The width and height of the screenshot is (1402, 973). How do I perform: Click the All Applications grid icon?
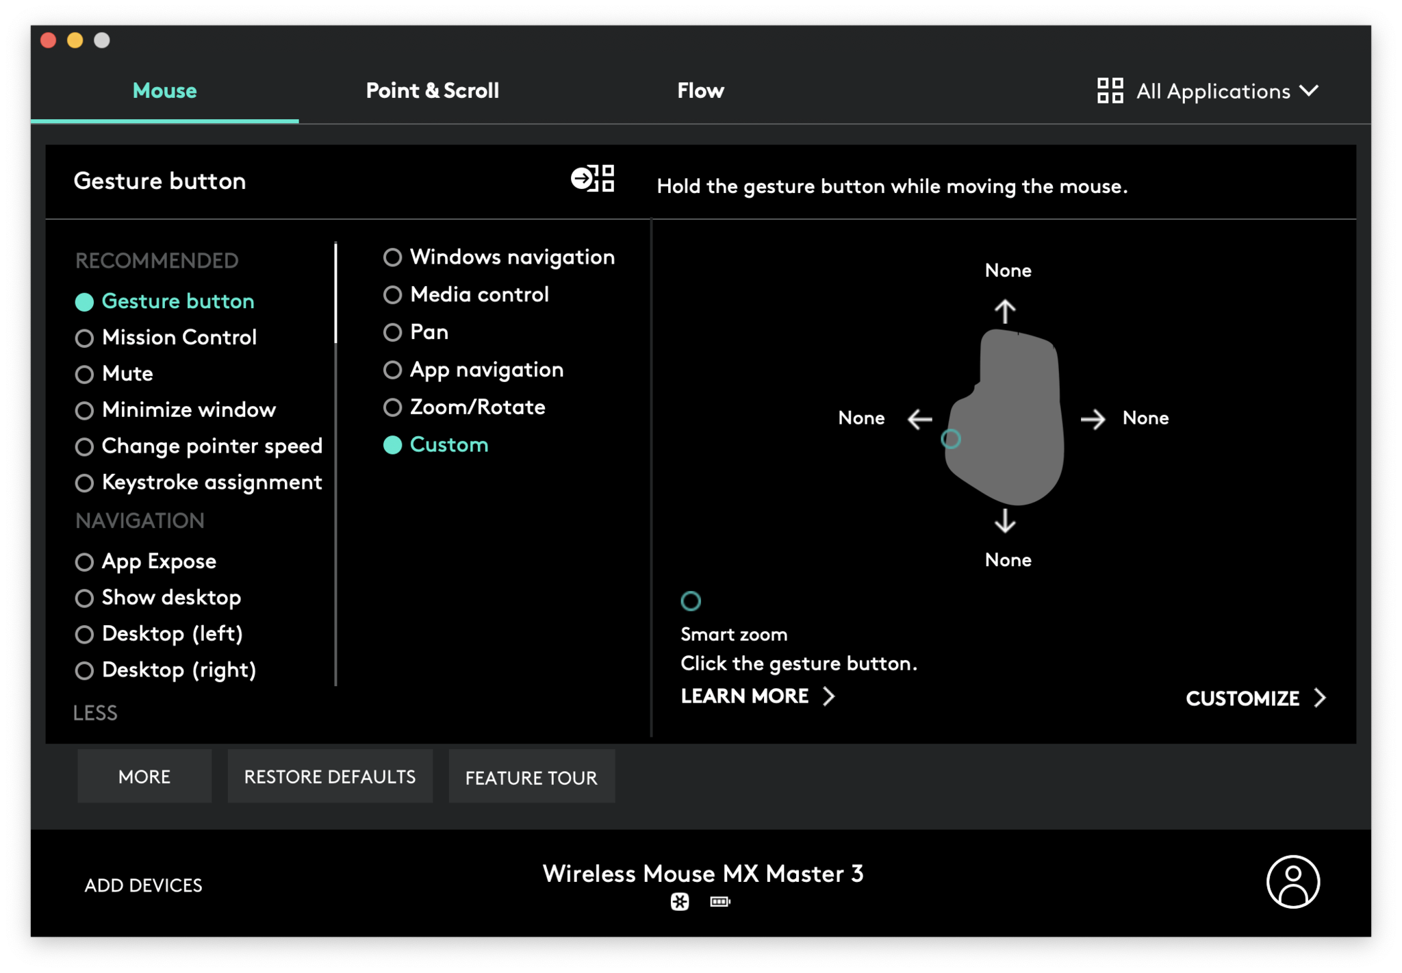click(1110, 90)
